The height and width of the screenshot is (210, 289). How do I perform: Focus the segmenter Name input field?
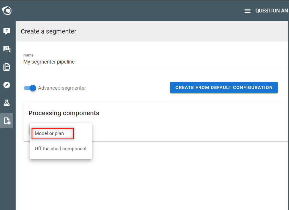tap(156, 62)
